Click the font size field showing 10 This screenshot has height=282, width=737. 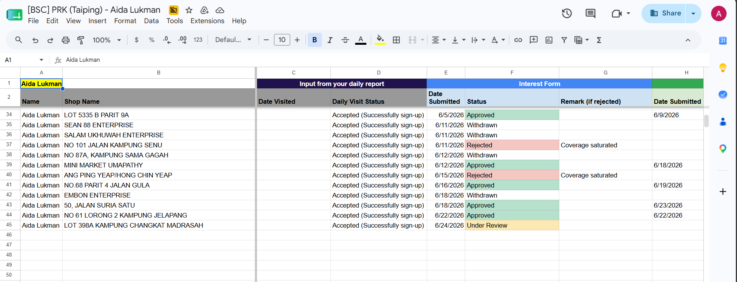tap(282, 40)
